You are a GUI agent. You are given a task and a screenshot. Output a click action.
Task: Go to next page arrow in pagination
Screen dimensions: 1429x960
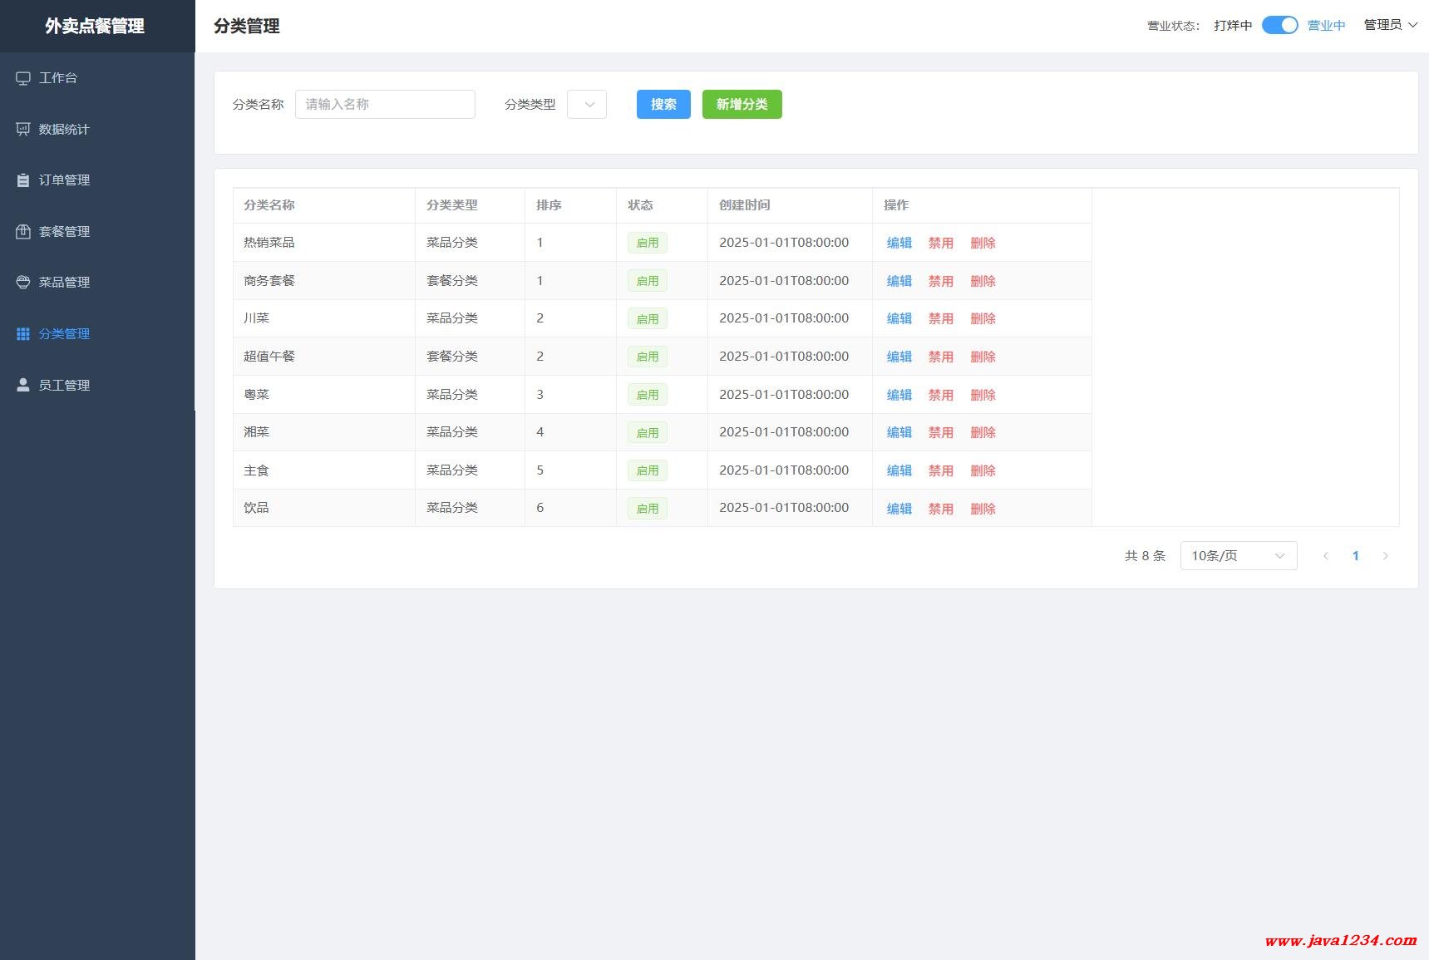(1385, 556)
